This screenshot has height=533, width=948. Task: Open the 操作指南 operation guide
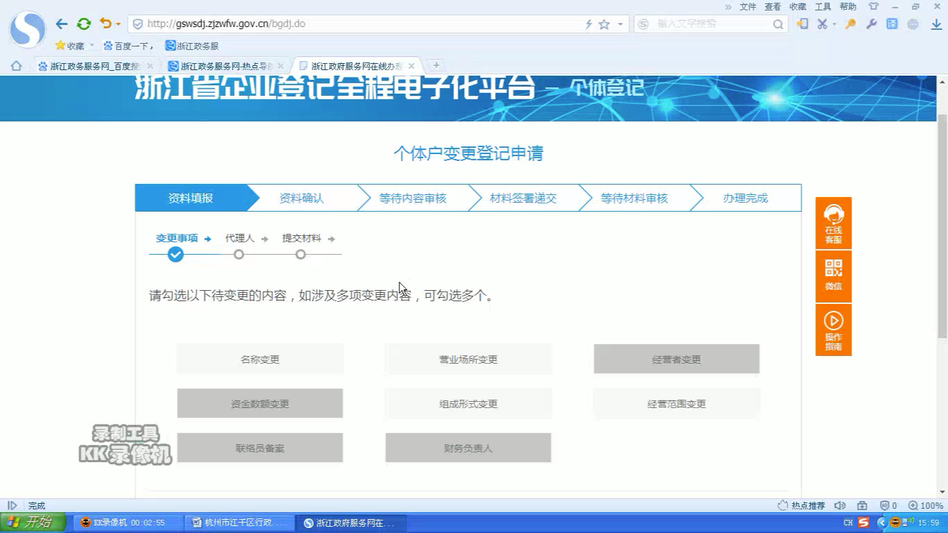[833, 329]
